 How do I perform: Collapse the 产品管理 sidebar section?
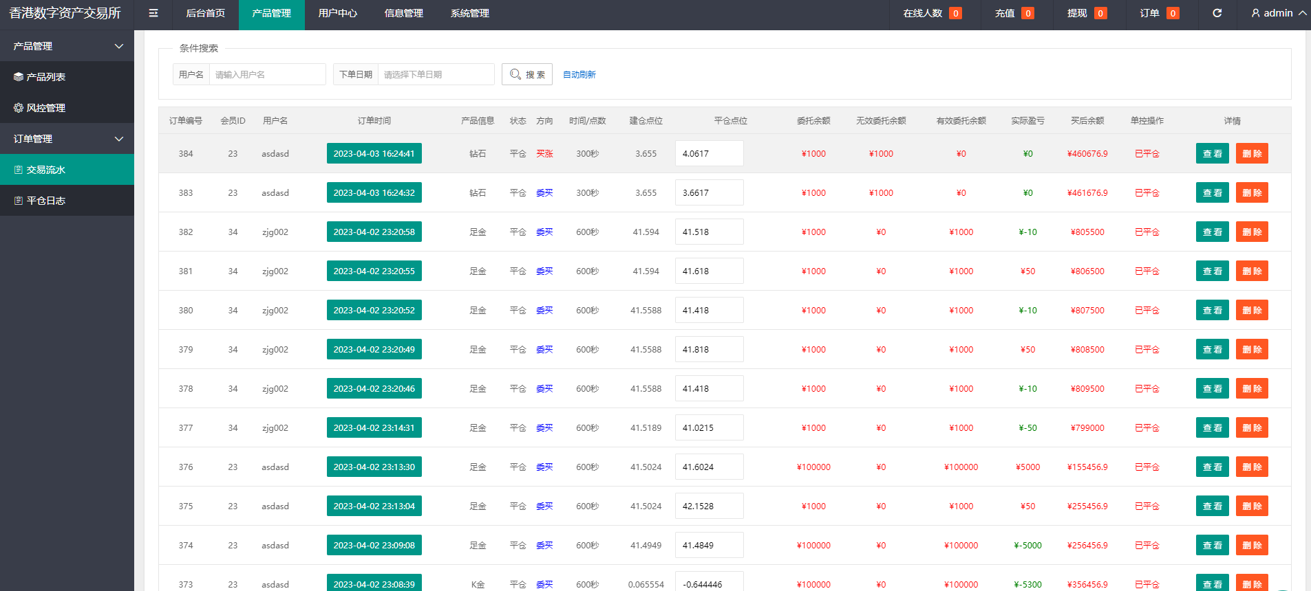[x=67, y=46]
